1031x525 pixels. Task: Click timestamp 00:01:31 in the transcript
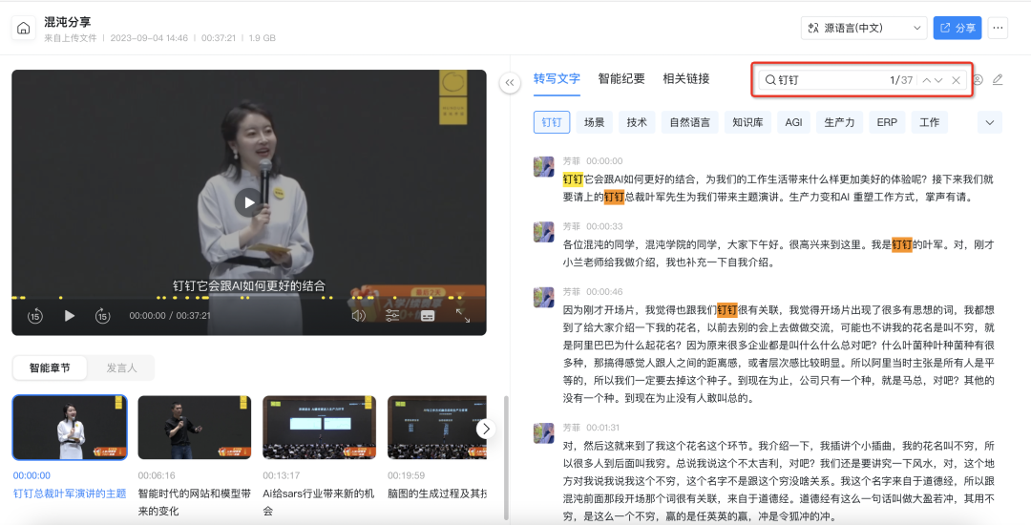603,428
